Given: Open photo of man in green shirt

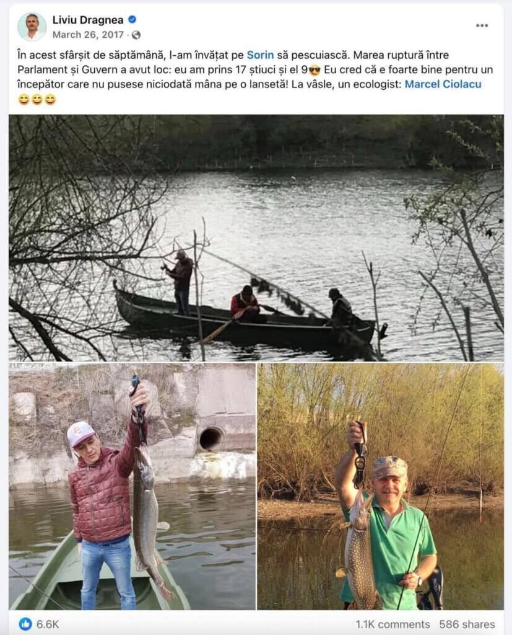Looking at the screenshot, I should pyautogui.click(x=381, y=486).
